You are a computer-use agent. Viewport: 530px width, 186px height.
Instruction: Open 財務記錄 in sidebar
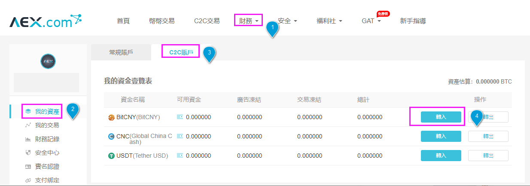pyautogui.click(x=47, y=139)
